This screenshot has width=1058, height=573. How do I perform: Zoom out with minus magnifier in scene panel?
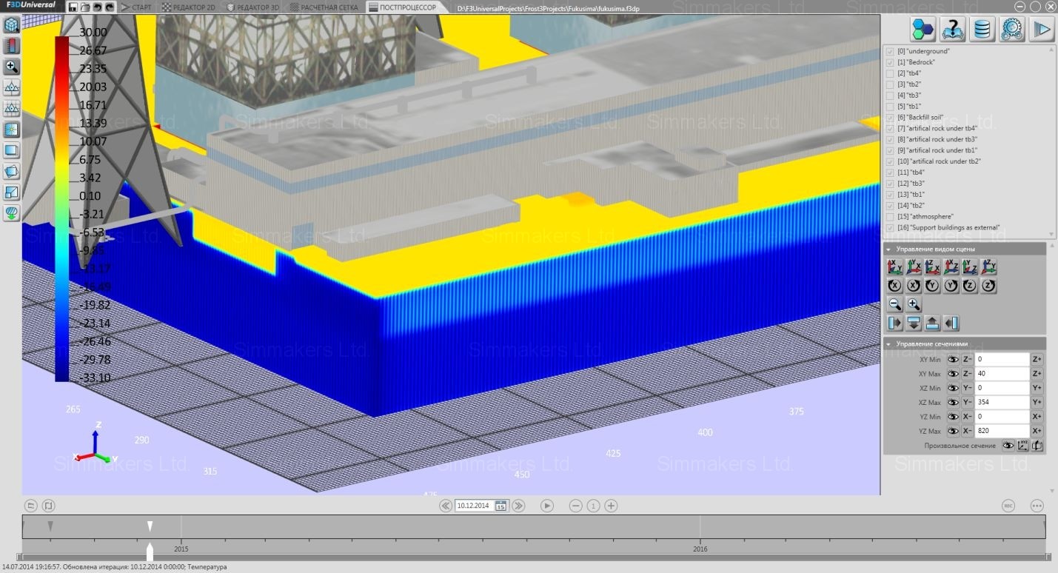click(895, 304)
